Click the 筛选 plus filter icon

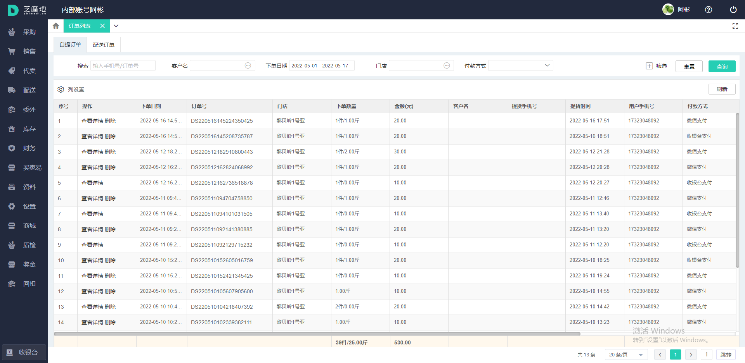tap(649, 66)
